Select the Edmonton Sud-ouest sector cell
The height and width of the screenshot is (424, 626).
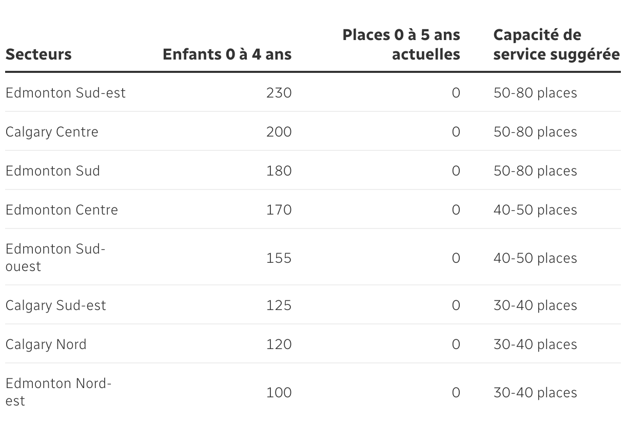coord(55,258)
